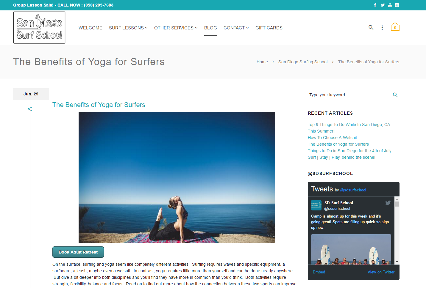This screenshot has height=288, width=426.
Task: Click the tweets widget scrollbar down arrow
Action: point(397,262)
